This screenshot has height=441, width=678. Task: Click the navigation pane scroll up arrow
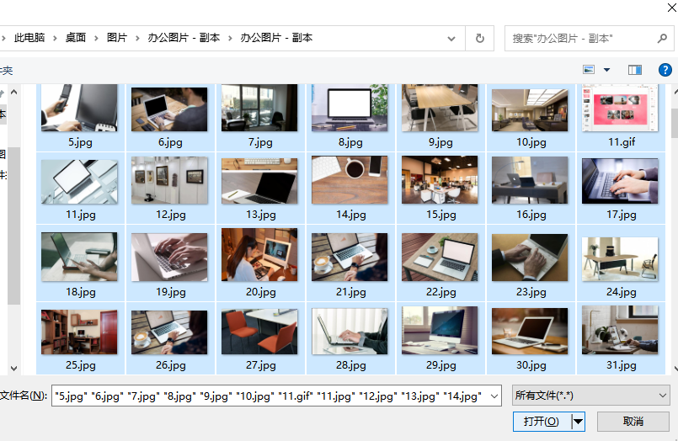[13, 92]
